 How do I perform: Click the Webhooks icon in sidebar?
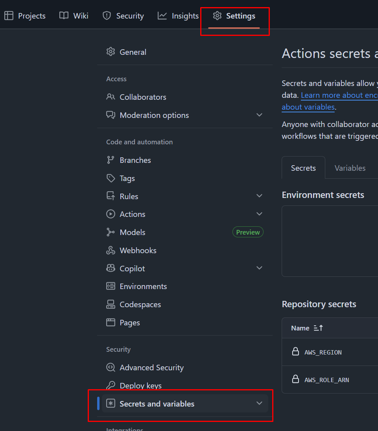coord(111,250)
